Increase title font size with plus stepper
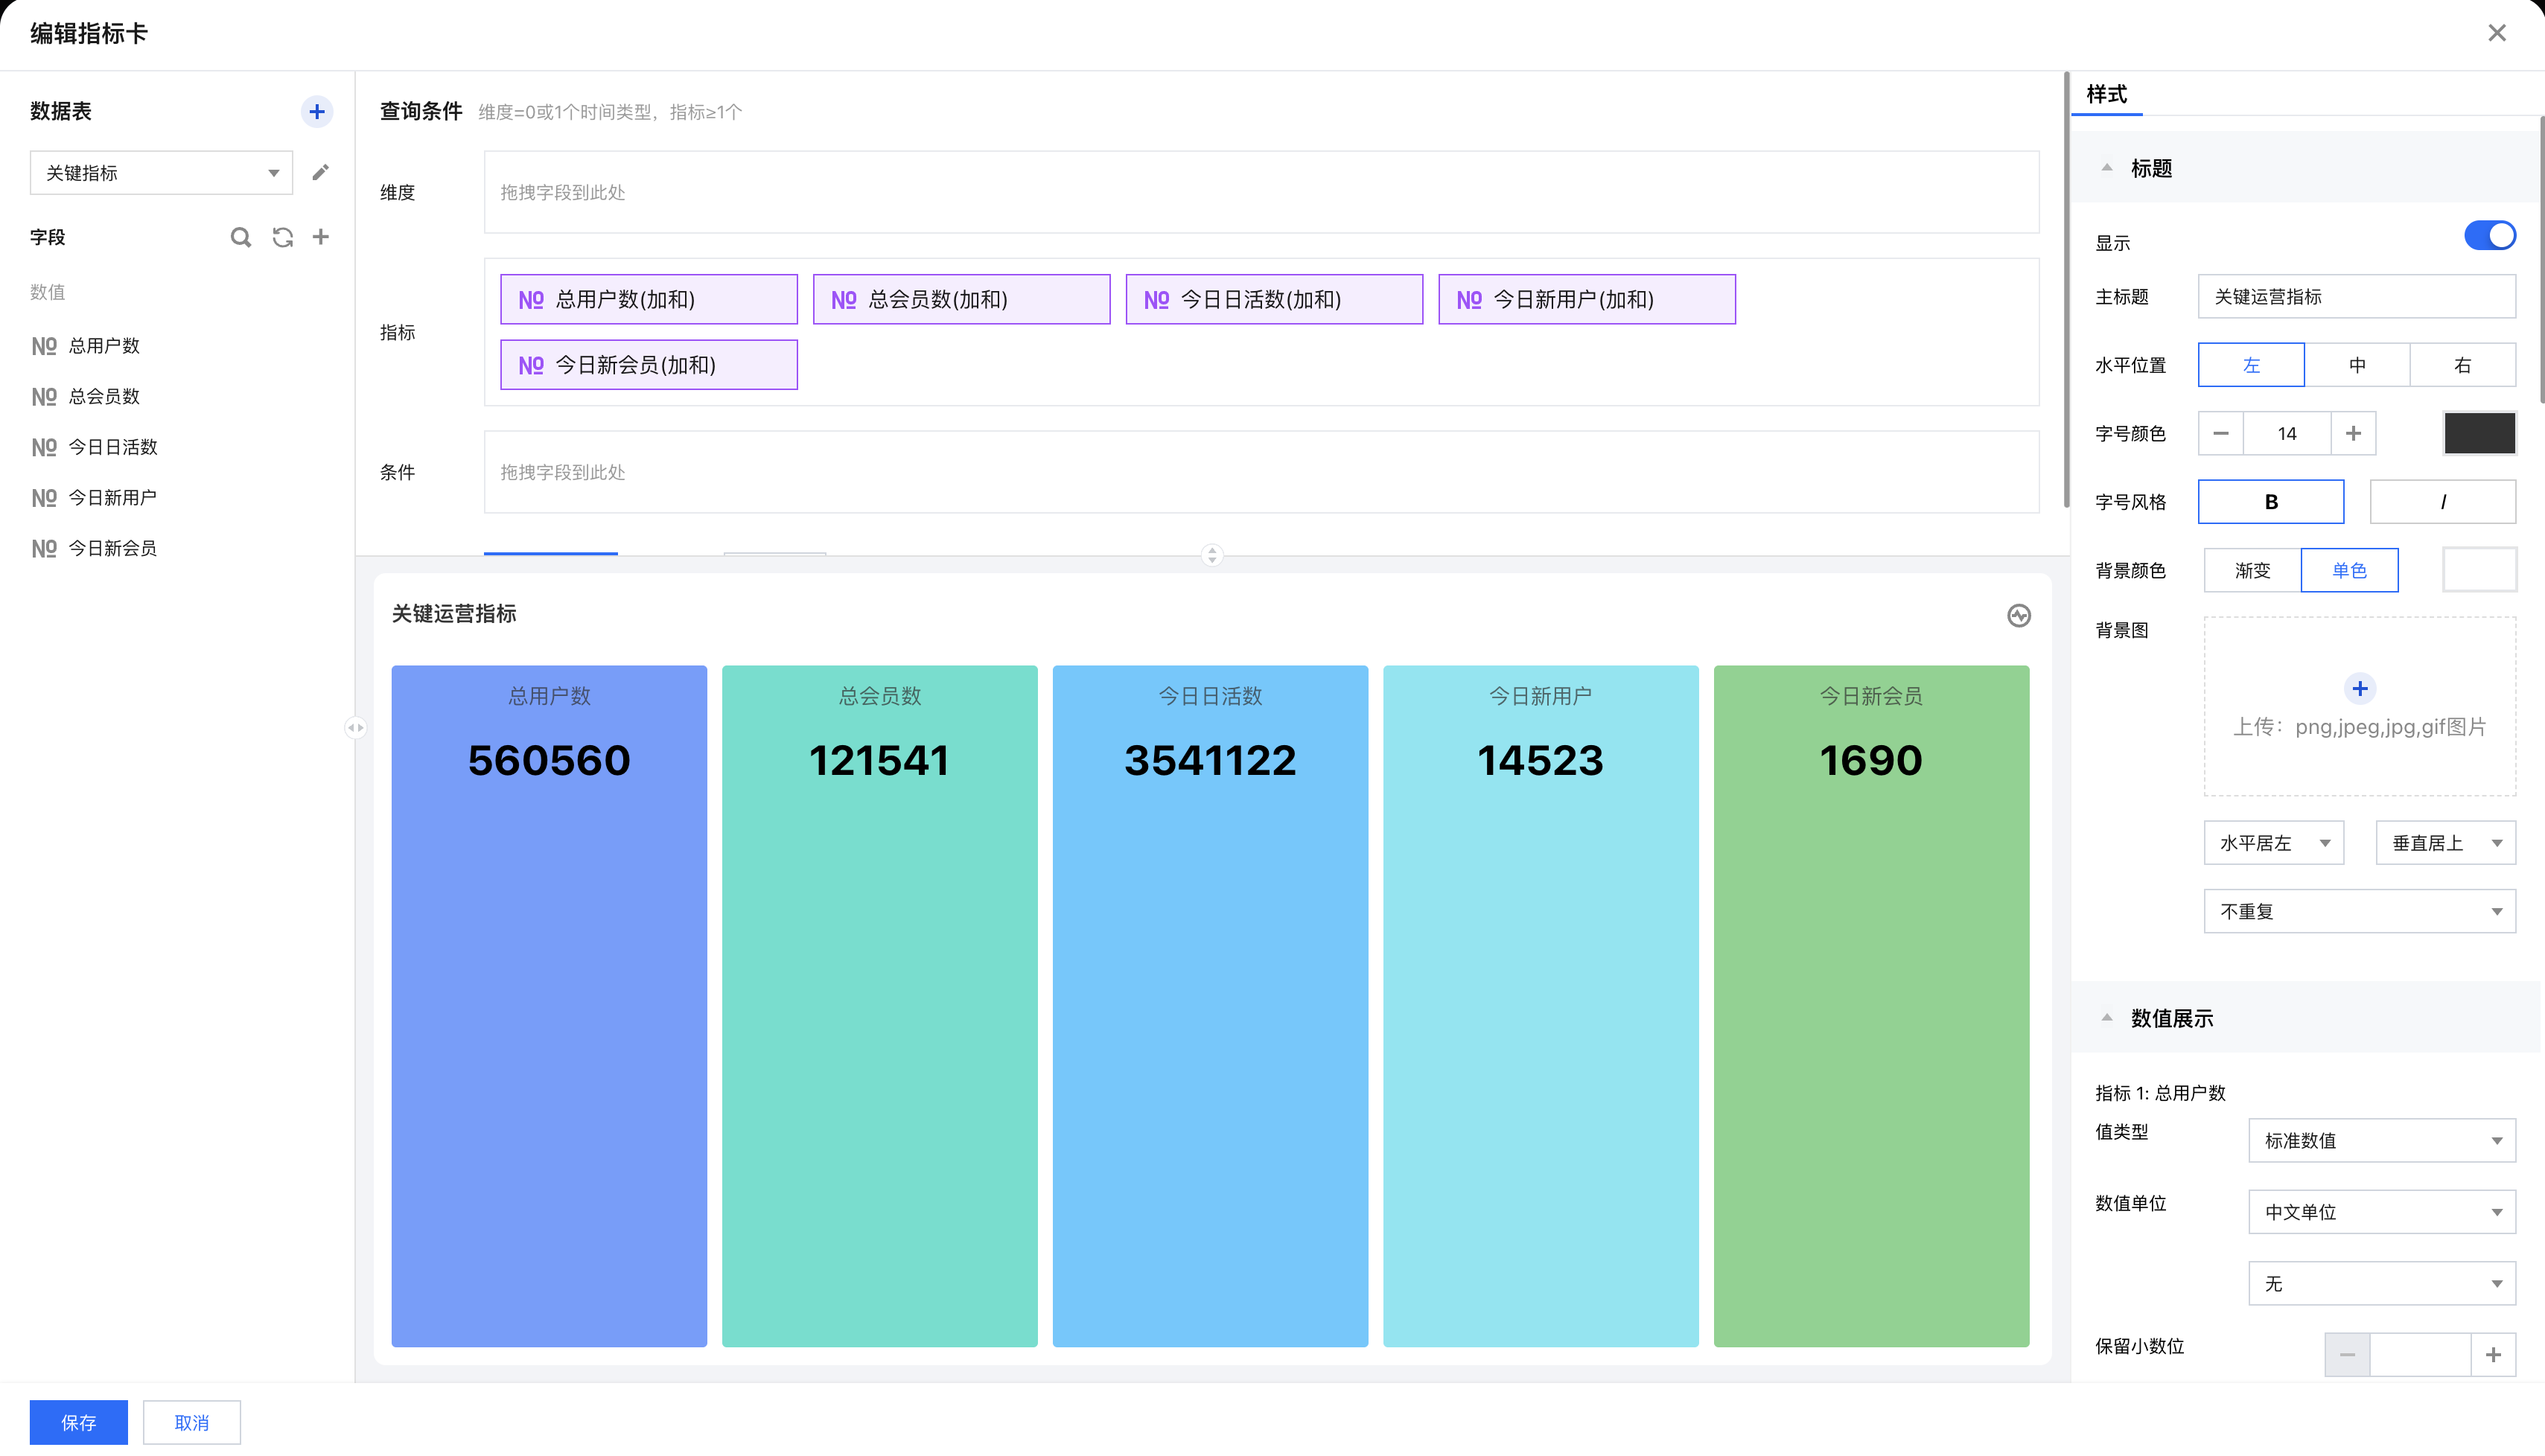This screenshot has height=1456, width=2545. pos(2353,433)
